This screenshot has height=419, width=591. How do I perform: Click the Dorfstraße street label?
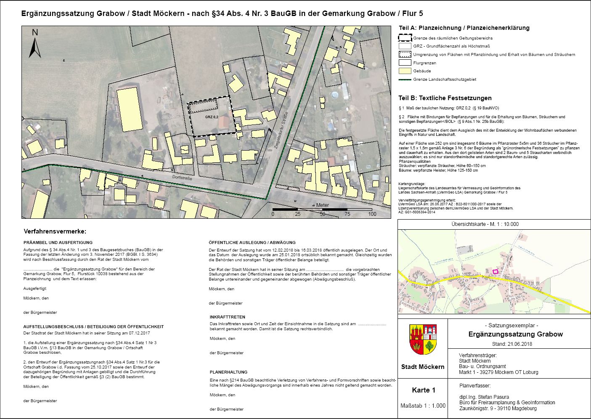[182, 178]
